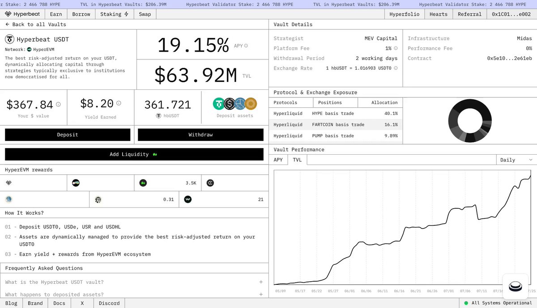Click the rainbow-striped reward token icon

point(76,183)
